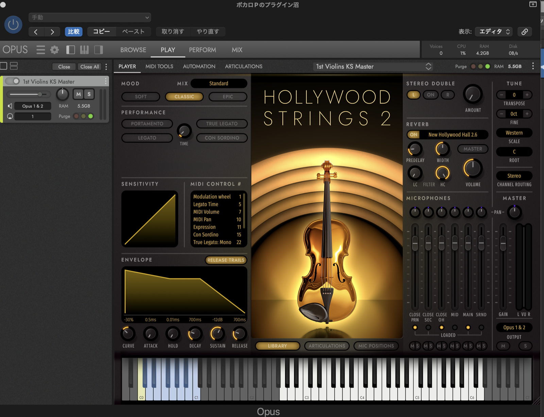544x417 pixels.
Task: Select the EPIC mood button
Action: coord(228,97)
